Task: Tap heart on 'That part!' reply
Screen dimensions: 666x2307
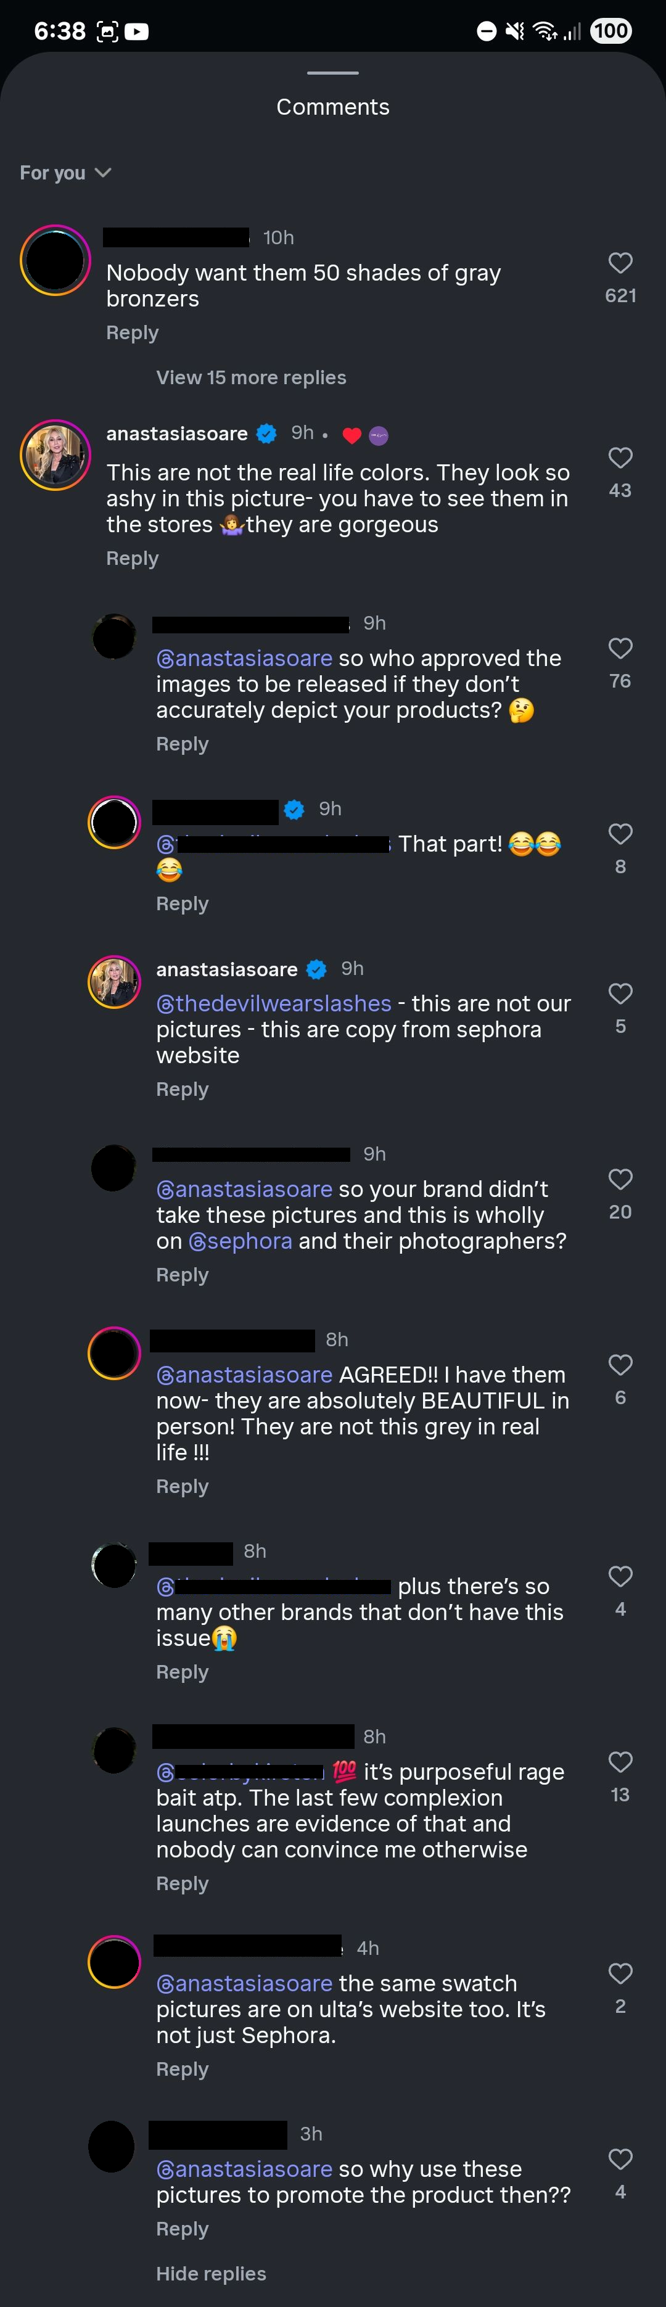Action: (x=620, y=834)
